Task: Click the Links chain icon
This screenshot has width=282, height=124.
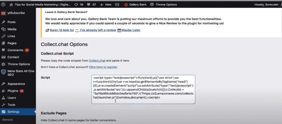Action: (3, 36)
